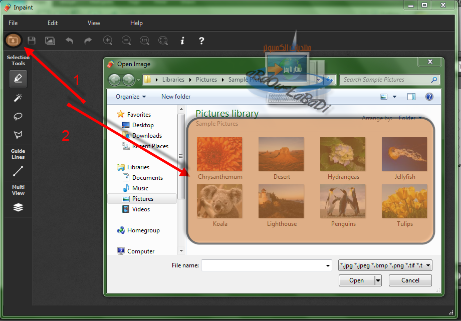The height and width of the screenshot is (321, 461).
Task: Select the Guide Lines tool
Action: coord(18,171)
